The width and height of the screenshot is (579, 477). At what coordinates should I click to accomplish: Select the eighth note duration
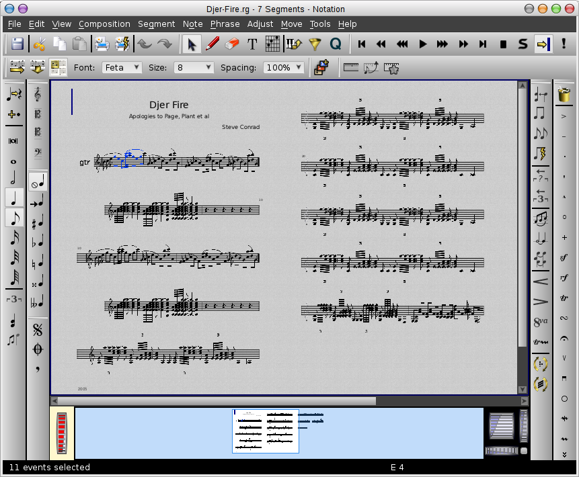coord(14,218)
